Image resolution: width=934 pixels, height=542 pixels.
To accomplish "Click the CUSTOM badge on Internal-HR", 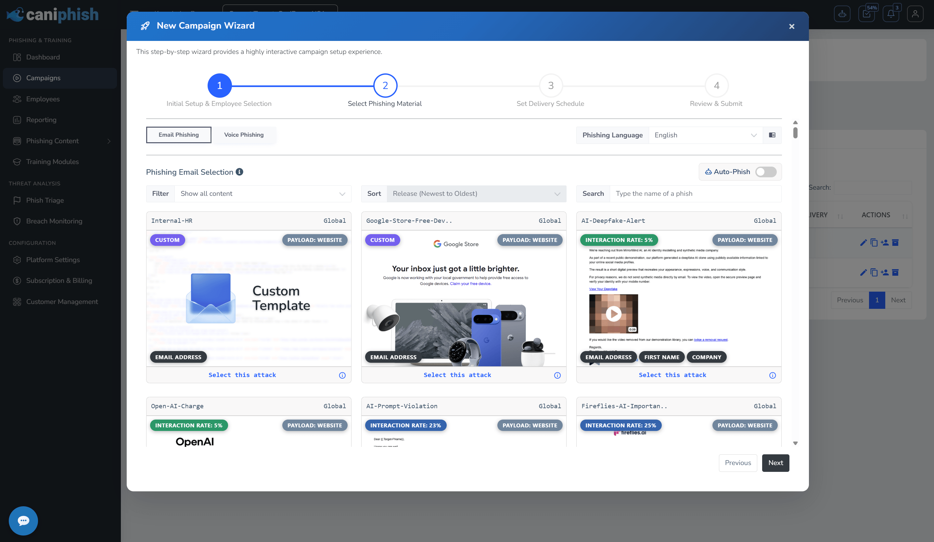I will [167, 240].
